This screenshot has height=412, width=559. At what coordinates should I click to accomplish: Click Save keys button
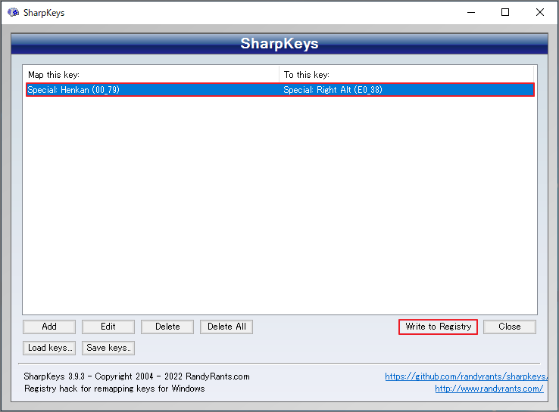click(108, 348)
